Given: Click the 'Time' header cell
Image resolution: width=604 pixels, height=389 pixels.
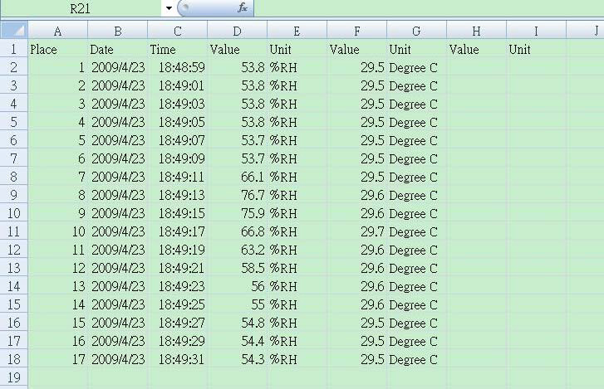Looking at the screenshot, I should point(178,49).
